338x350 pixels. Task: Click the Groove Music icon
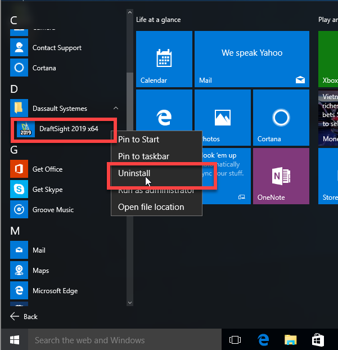19,209
